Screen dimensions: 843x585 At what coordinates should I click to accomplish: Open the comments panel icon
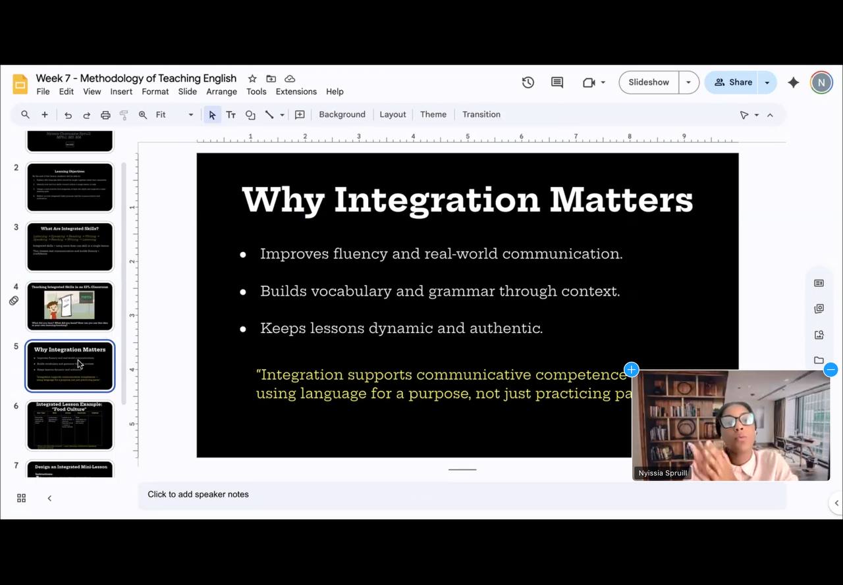[557, 82]
